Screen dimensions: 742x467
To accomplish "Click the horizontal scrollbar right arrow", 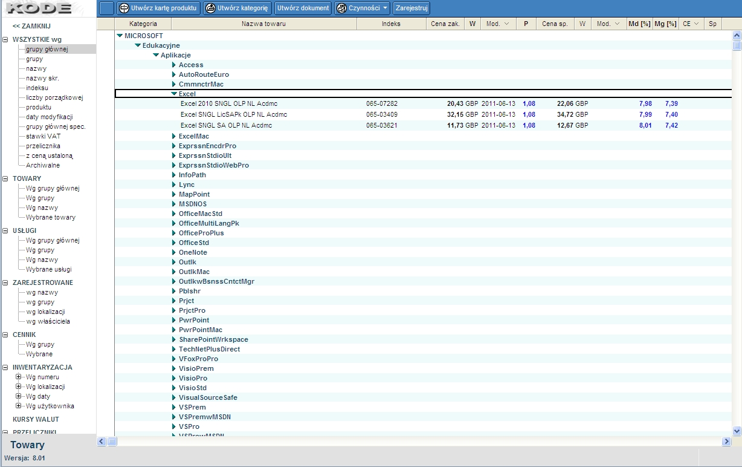I will pyautogui.click(x=727, y=442).
